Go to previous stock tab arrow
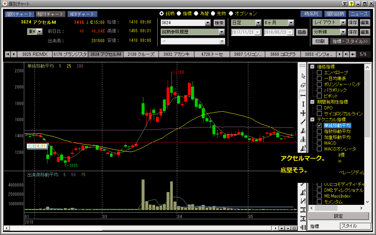The width and height of the screenshot is (376, 235). coord(14,54)
